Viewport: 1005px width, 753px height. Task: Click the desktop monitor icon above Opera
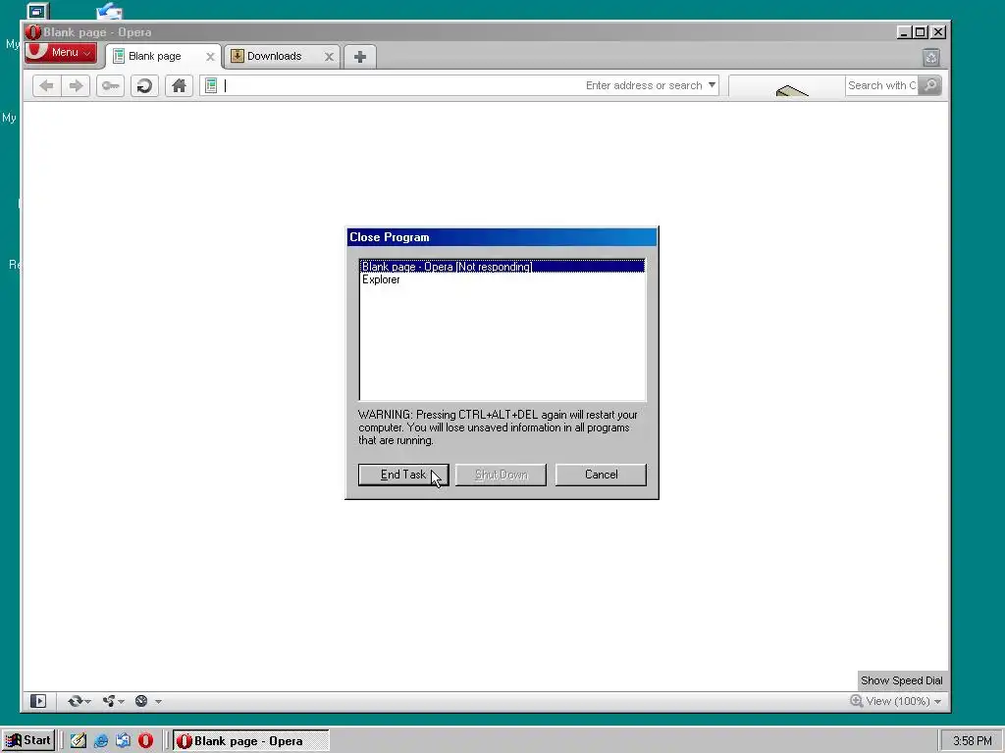(38, 11)
